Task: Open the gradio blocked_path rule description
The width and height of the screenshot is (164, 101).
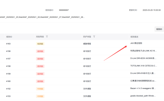Action: 143,96
